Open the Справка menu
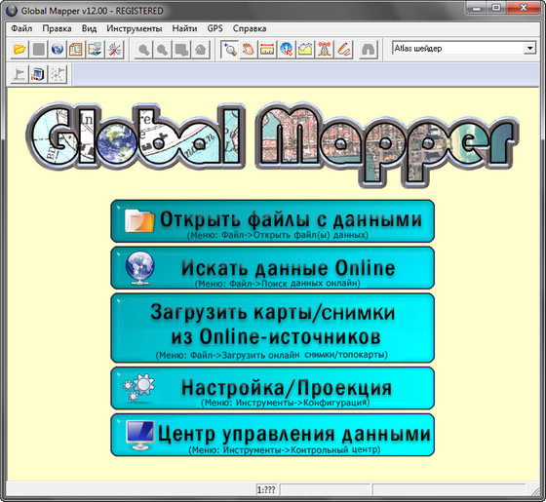The width and height of the screenshot is (546, 502). point(250,28)
